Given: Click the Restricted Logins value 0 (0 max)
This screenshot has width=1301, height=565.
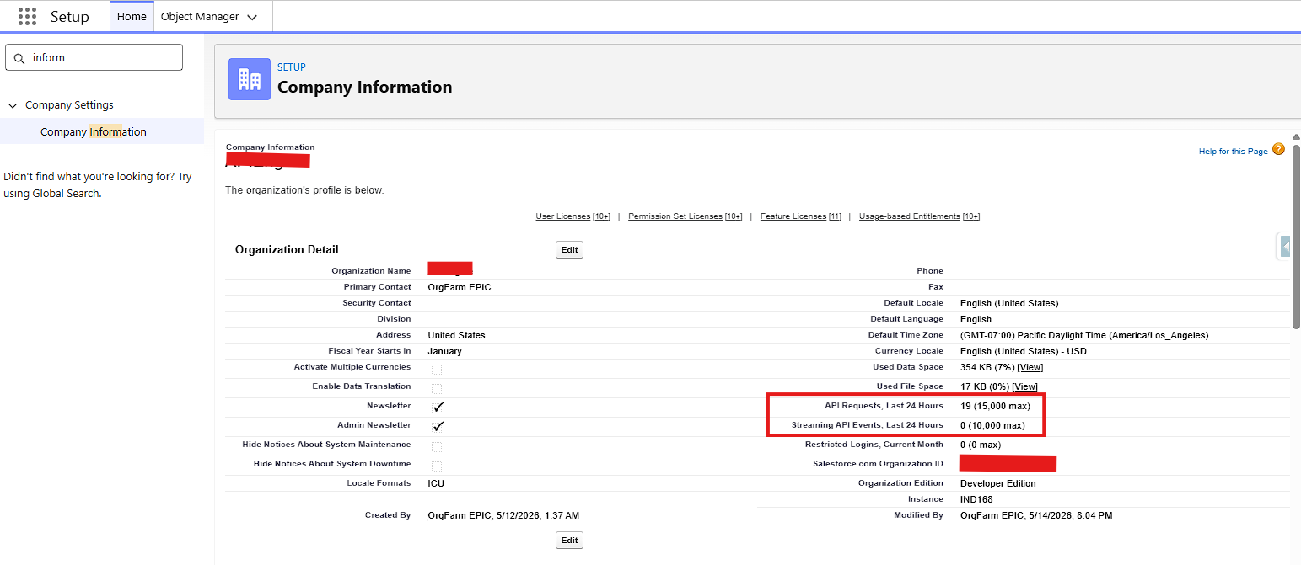Looking at the screenshot, I should click(x=981, y=445).
